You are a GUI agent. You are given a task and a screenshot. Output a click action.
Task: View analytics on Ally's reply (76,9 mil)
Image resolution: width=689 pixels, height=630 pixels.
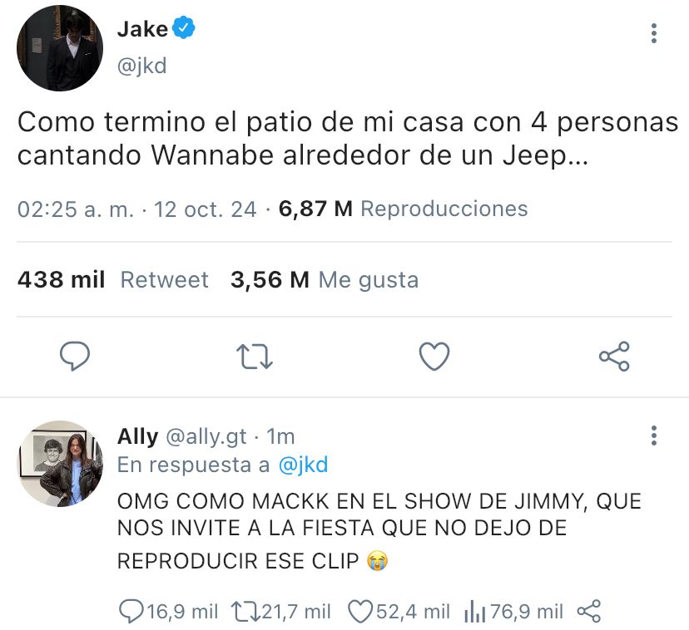click(513, 611)
